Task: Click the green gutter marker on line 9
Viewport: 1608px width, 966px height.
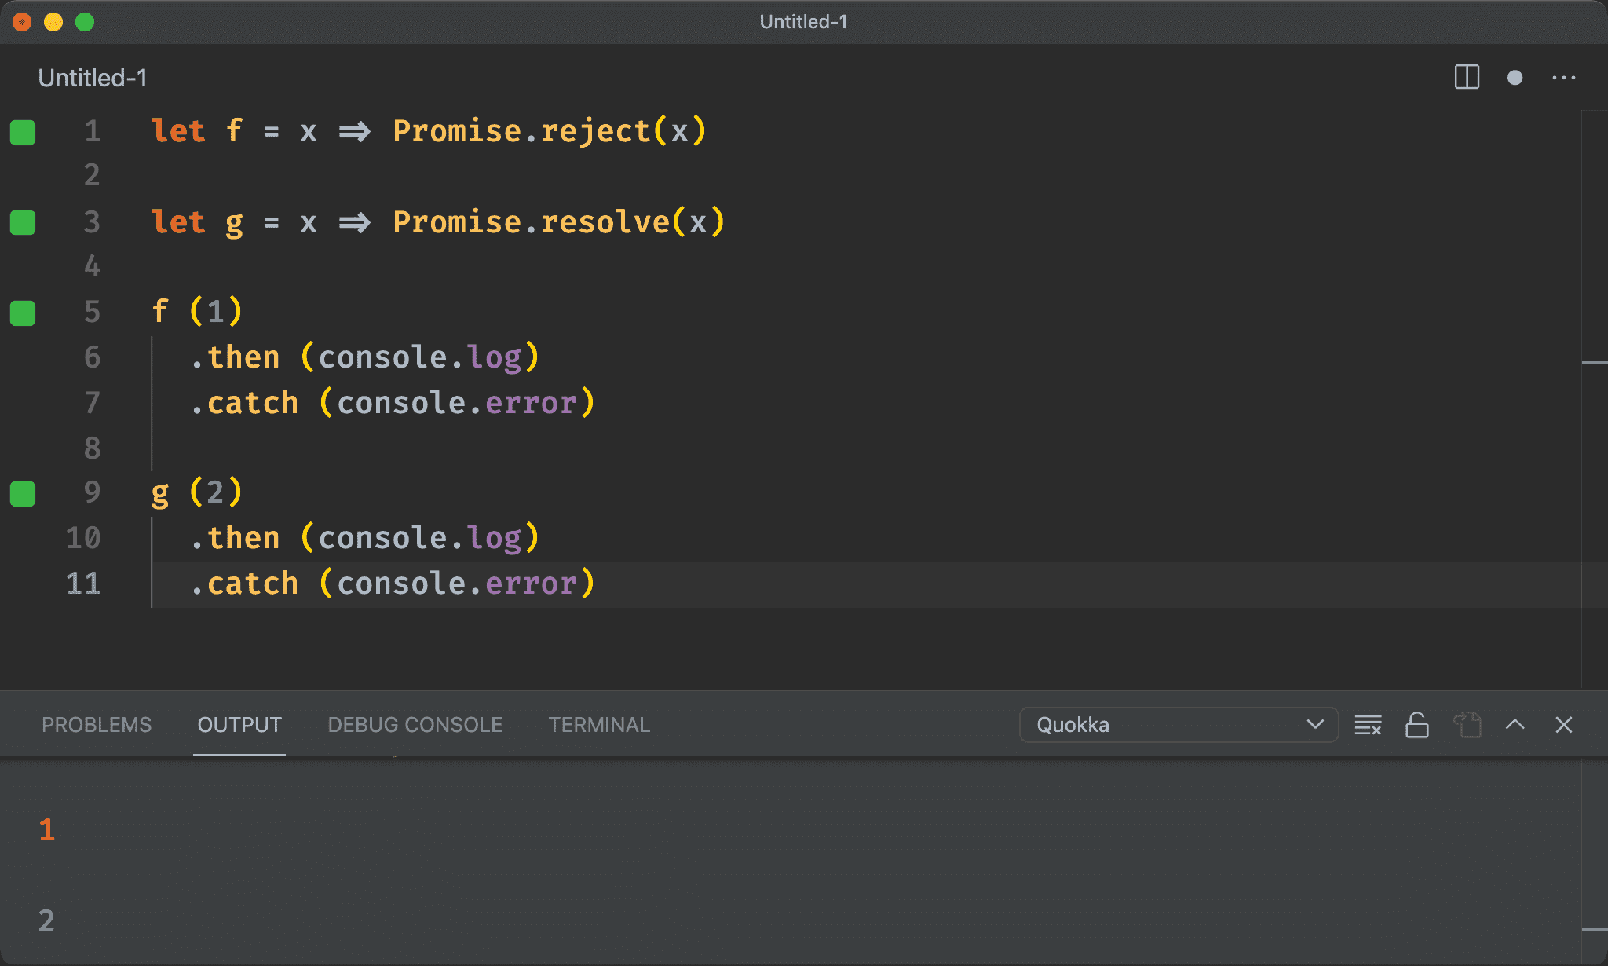Action: [23, 493]
